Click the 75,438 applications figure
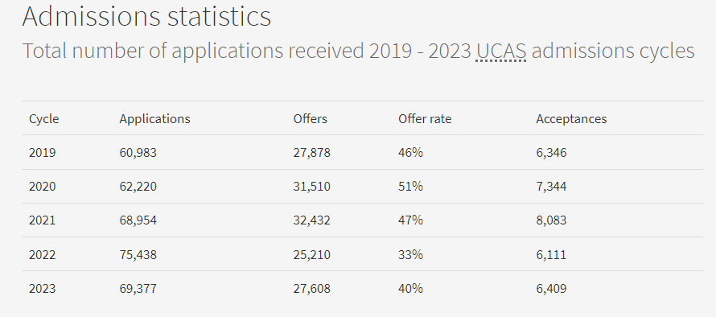This screenshot has width=716, height=317. [x=138, y=254]
